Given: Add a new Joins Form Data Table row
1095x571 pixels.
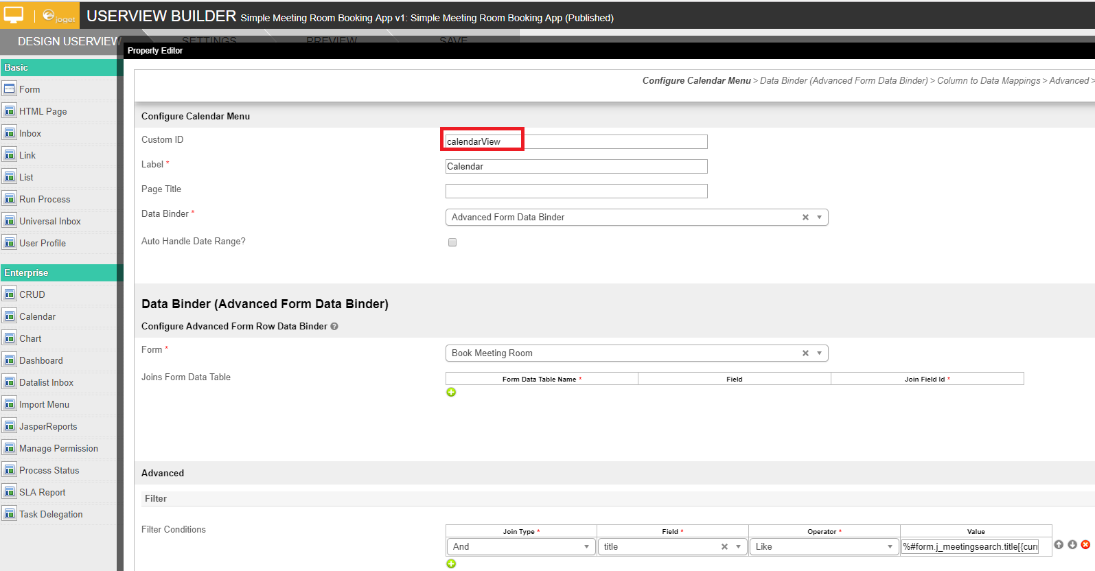Looking at the screenshot, I should coord(451,393).
